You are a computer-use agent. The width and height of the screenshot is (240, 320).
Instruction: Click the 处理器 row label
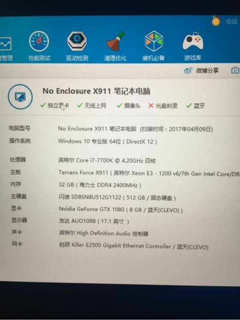click(x=18, y=160)
